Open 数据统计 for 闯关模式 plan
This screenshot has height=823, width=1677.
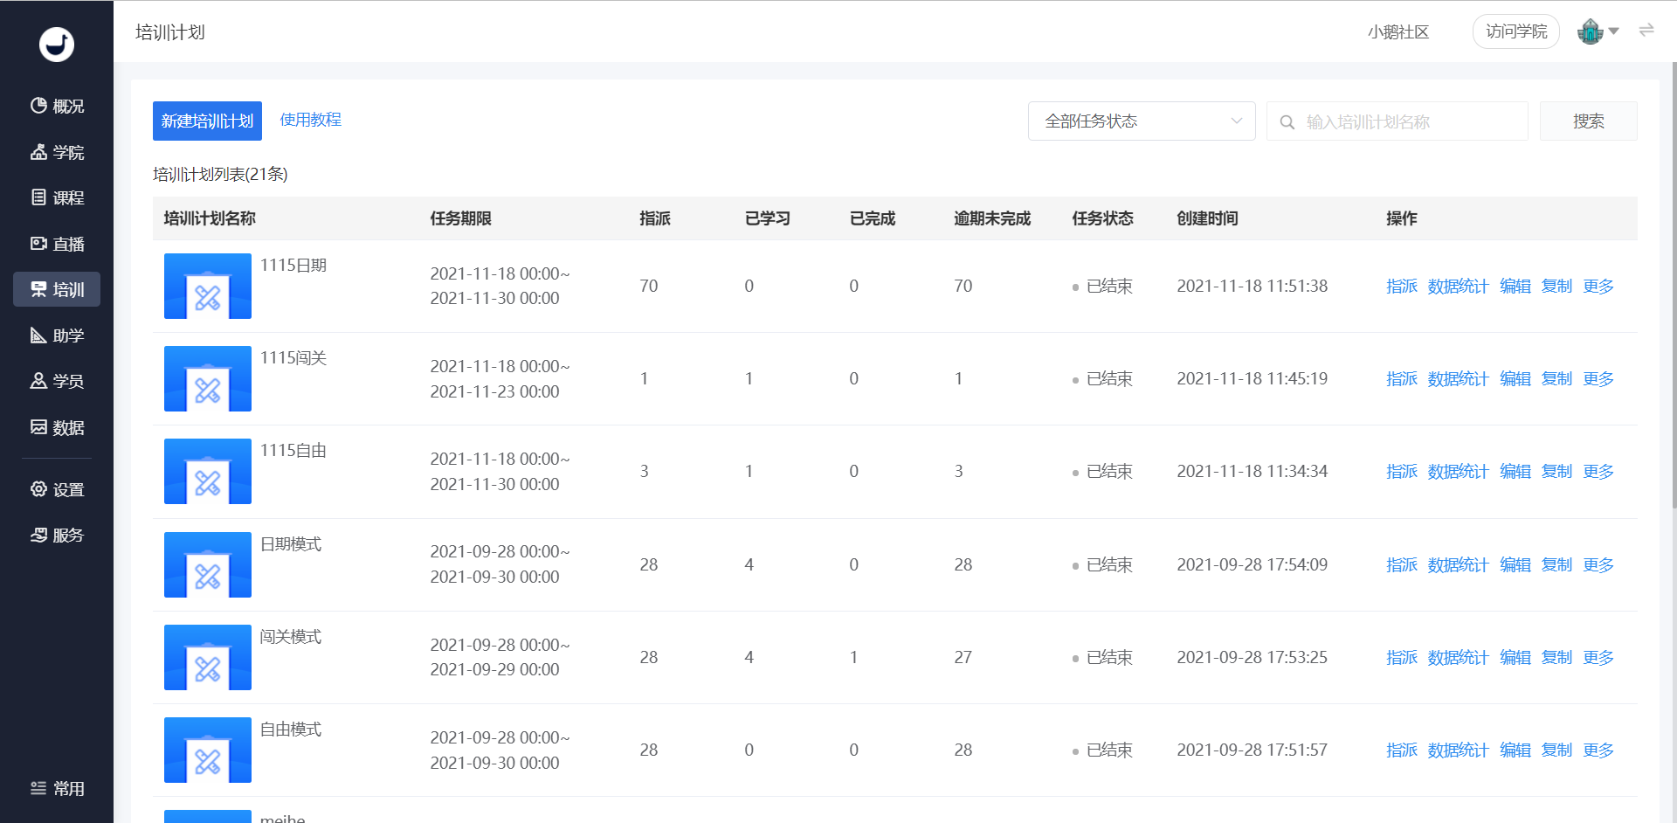[x=1458, y=657]
